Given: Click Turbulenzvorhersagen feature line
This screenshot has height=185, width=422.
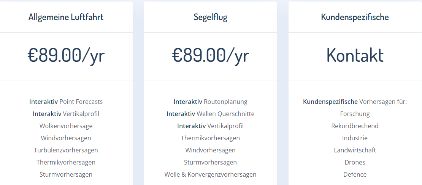Looking at the screenshot, I should coord(66,150).
